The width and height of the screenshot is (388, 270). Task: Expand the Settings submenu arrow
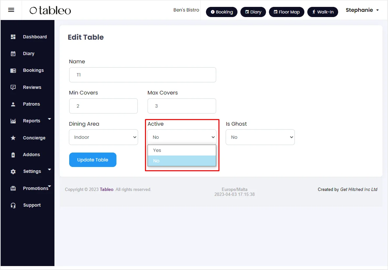[x=50, y=170]
